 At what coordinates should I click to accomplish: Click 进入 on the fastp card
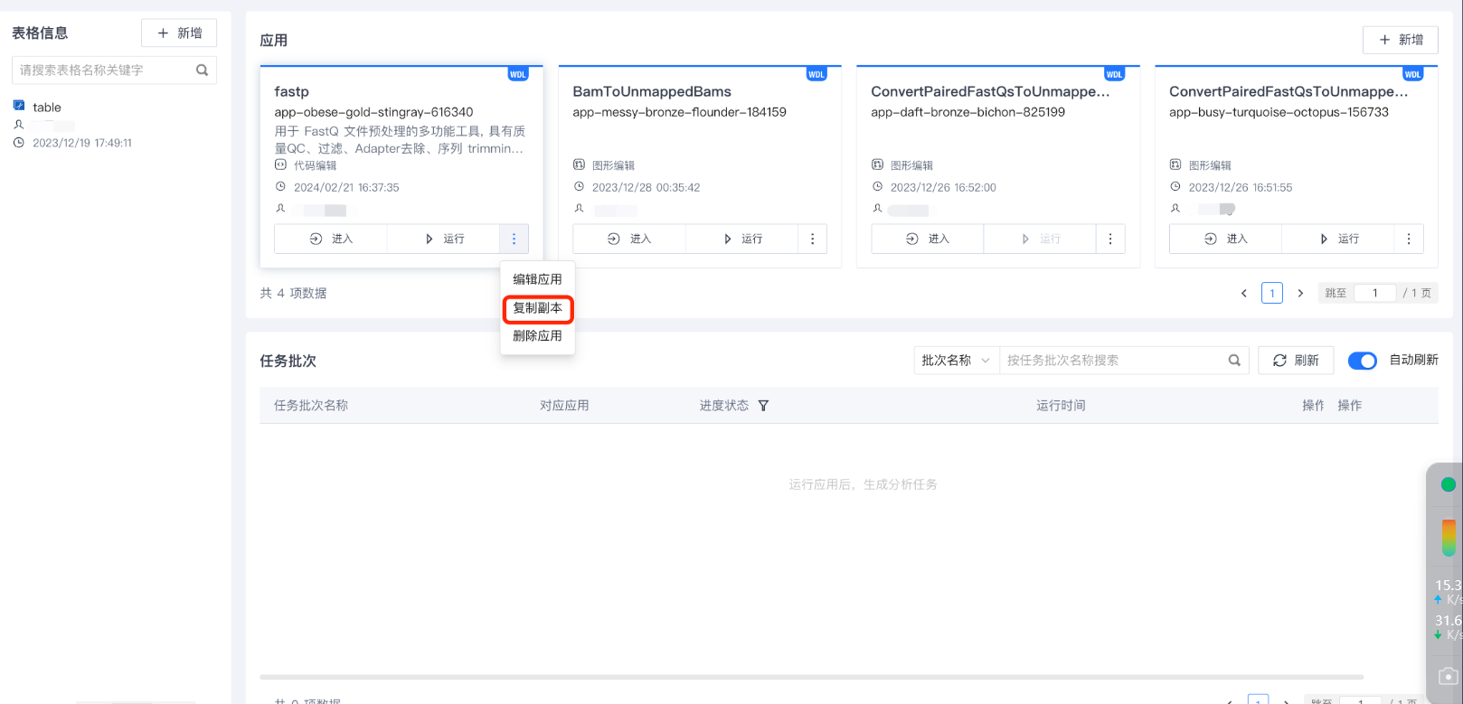(331, 239)
